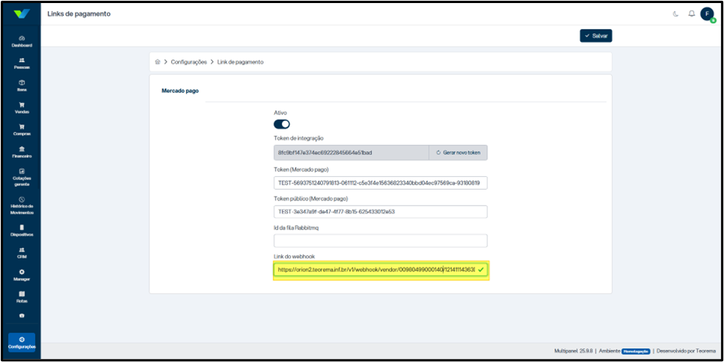Click Desenvolvido por Teorema footer text
The width and height of the screenshot is (724, 362).
coord(685,351)
